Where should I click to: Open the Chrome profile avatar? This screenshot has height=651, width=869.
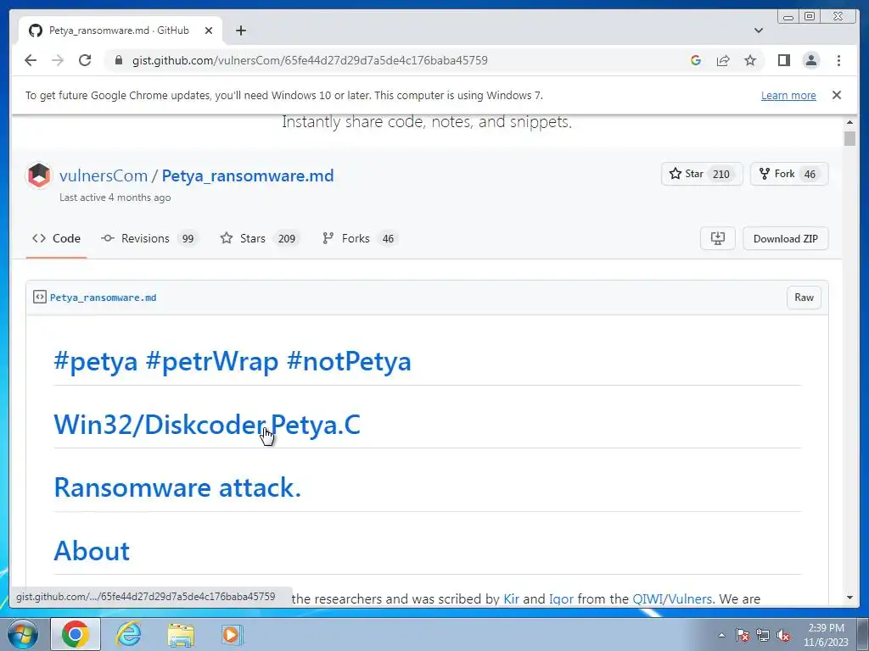click(810, 60)
